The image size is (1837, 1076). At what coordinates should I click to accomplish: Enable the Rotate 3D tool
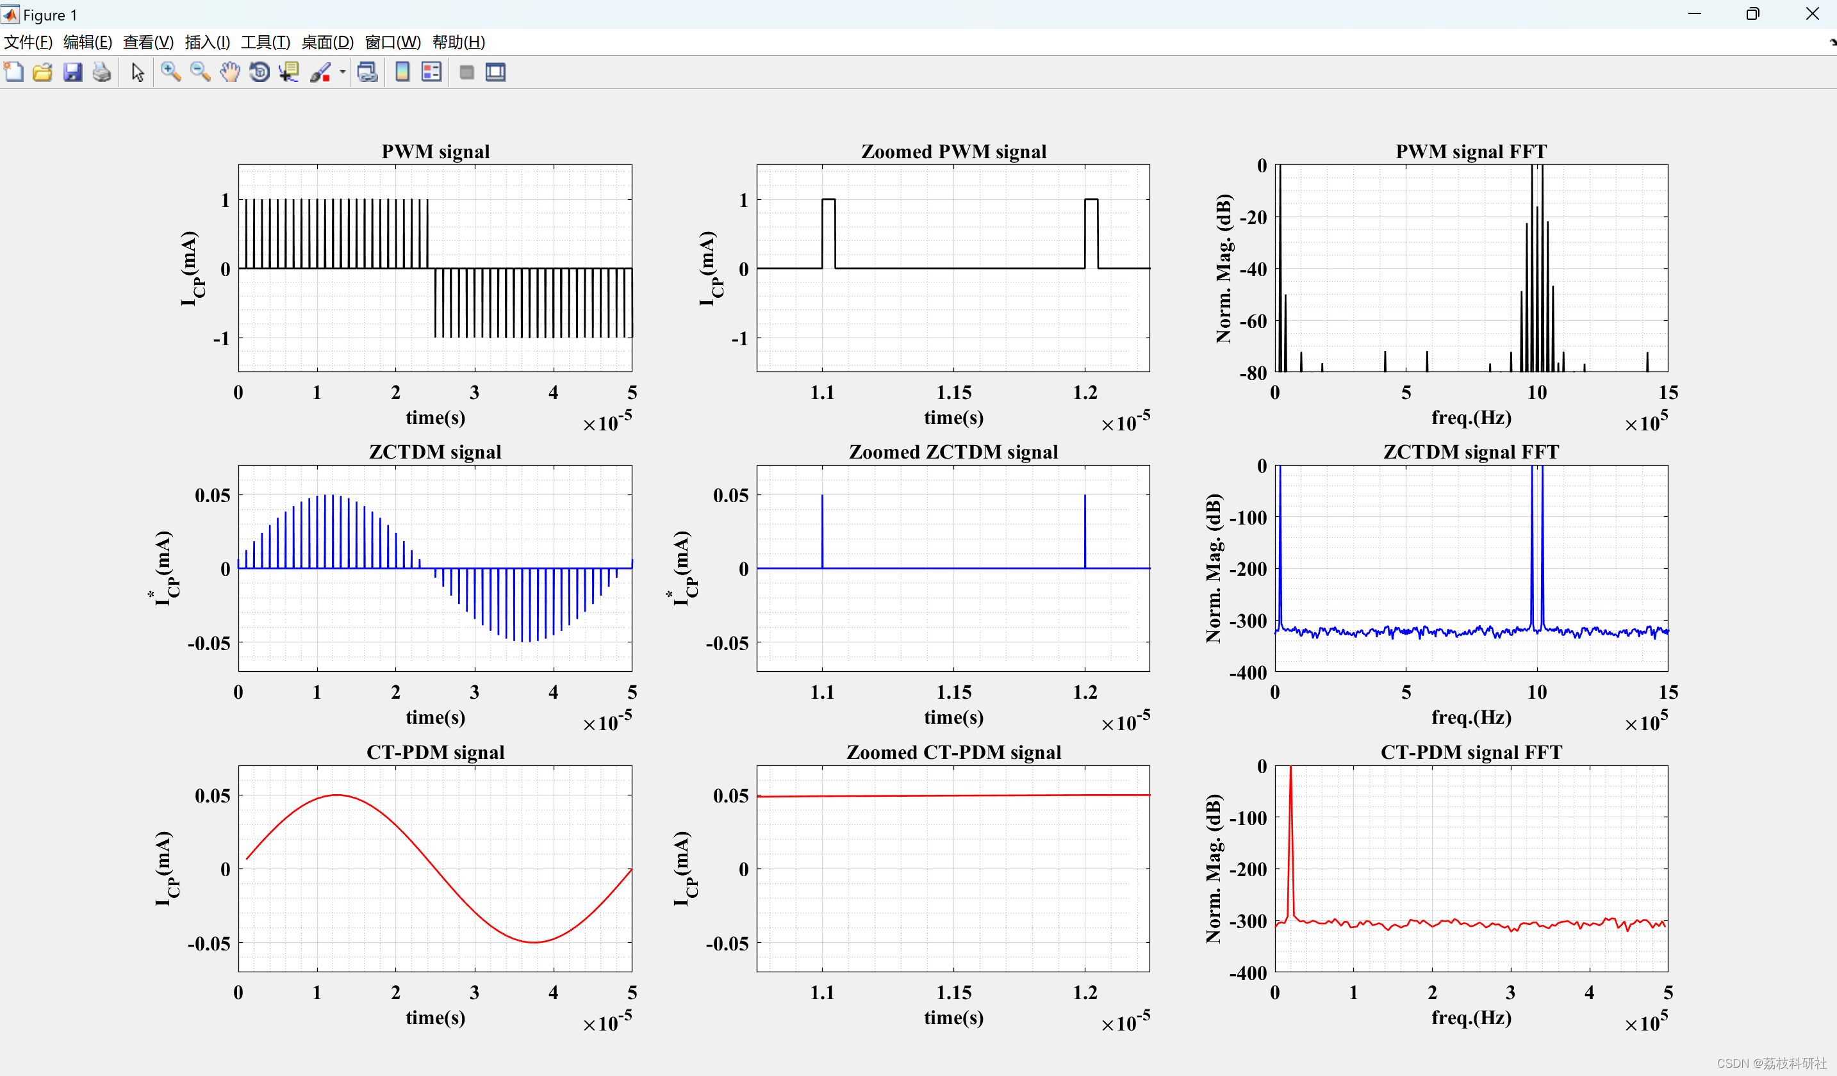[259, 72]
